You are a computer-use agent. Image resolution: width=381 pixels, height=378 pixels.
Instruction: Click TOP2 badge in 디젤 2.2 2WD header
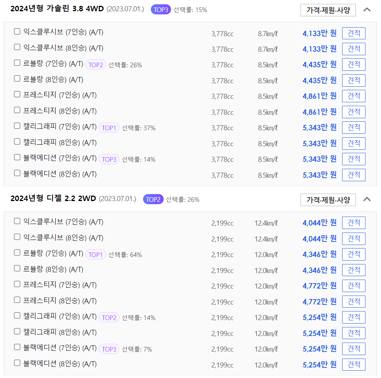coord(153,199)
